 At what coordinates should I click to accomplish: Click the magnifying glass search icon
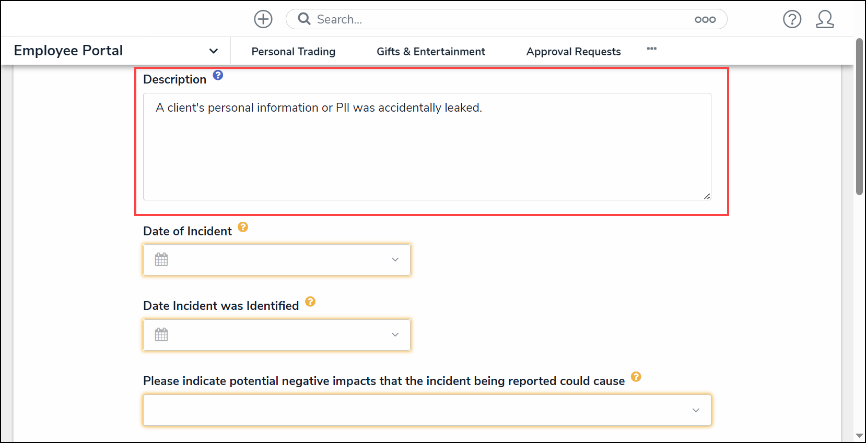tap(304, 19)
